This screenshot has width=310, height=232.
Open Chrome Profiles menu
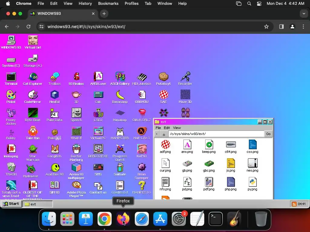point(131,3)
